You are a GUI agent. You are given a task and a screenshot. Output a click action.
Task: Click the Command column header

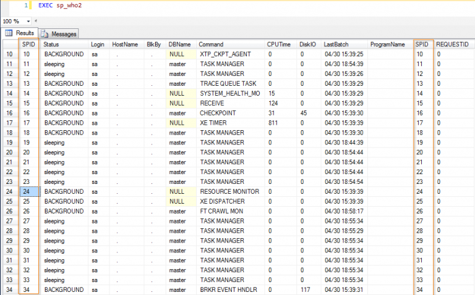pos(212,44)
